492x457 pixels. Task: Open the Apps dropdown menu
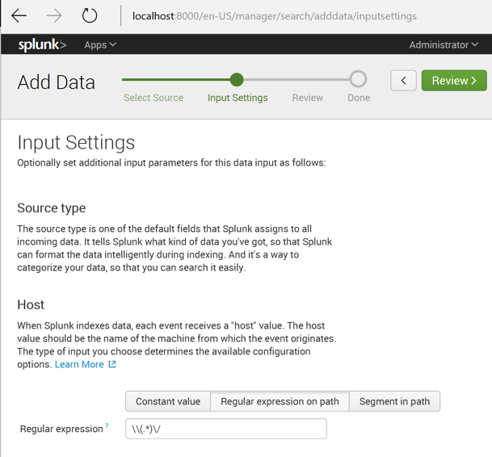[100, 44]
